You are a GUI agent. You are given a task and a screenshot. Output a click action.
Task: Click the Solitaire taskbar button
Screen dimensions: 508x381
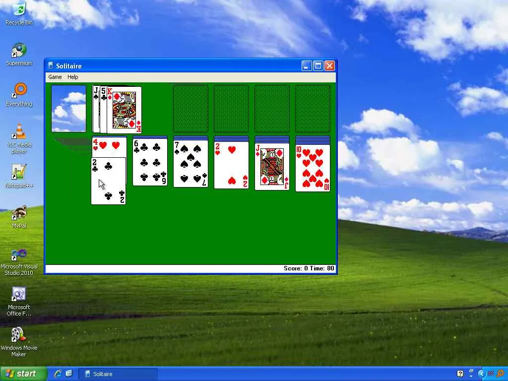coord(118,374)
